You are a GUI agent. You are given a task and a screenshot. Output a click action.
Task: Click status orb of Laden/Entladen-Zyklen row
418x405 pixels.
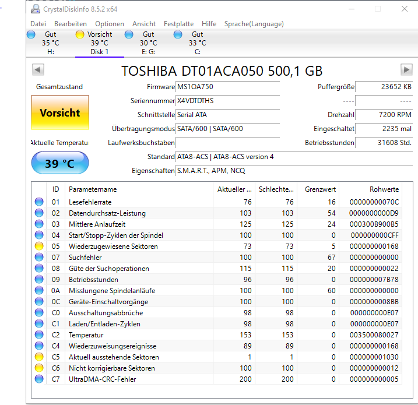point(39,323)
